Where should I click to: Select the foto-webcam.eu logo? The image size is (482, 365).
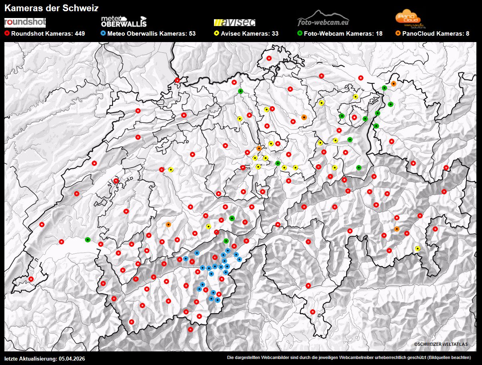coord(323,19)
